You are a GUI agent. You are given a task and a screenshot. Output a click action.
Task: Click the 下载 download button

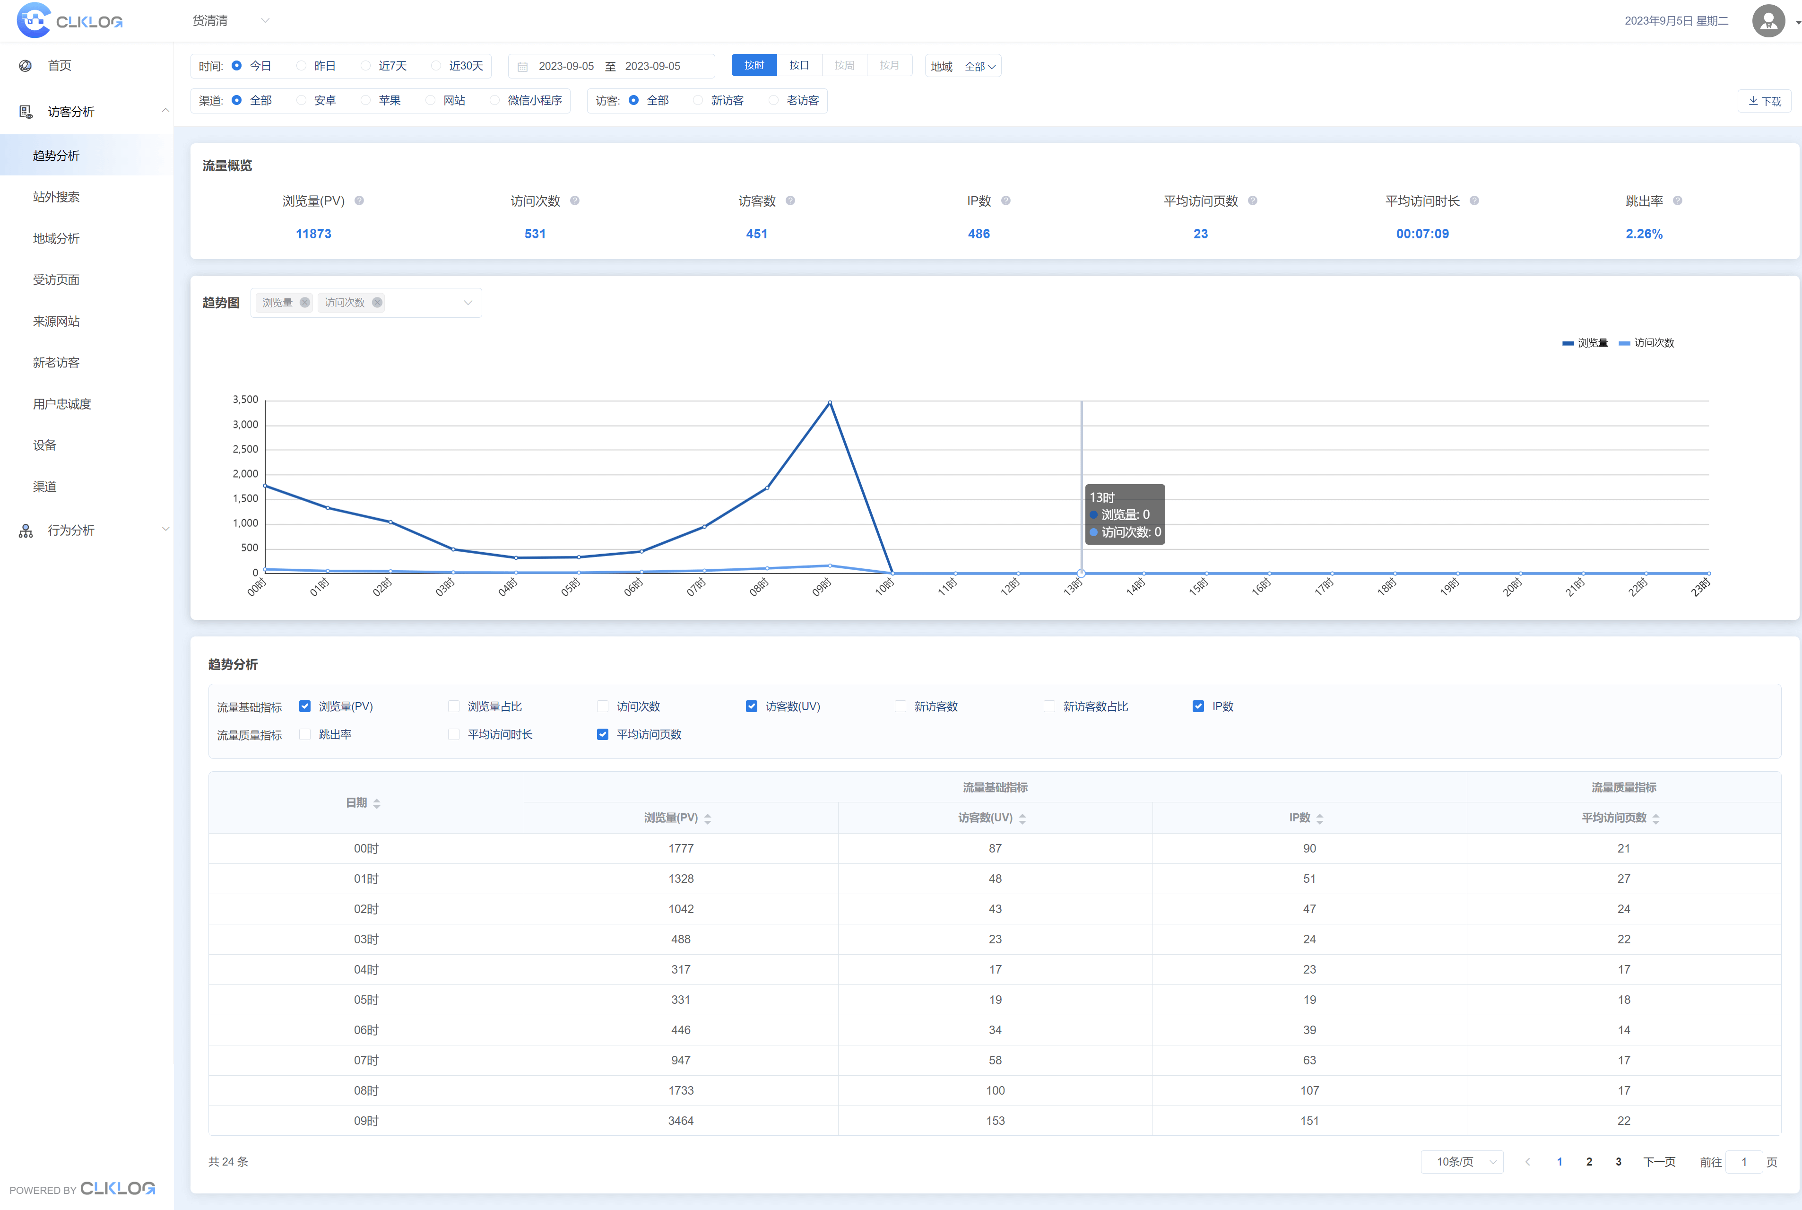1764,101
